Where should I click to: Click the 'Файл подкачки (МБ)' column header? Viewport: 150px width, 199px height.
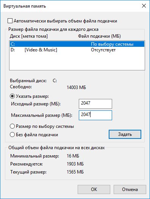coord(99,36)
